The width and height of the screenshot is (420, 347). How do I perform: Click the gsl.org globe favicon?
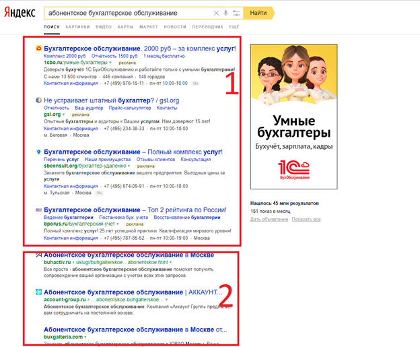coord(39,100)
